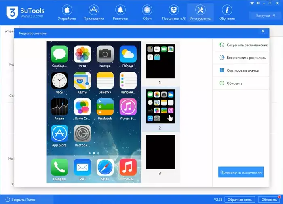The image size is (283, 204).
Task: Click Восстановить расположение
Action: pos(241,57)
